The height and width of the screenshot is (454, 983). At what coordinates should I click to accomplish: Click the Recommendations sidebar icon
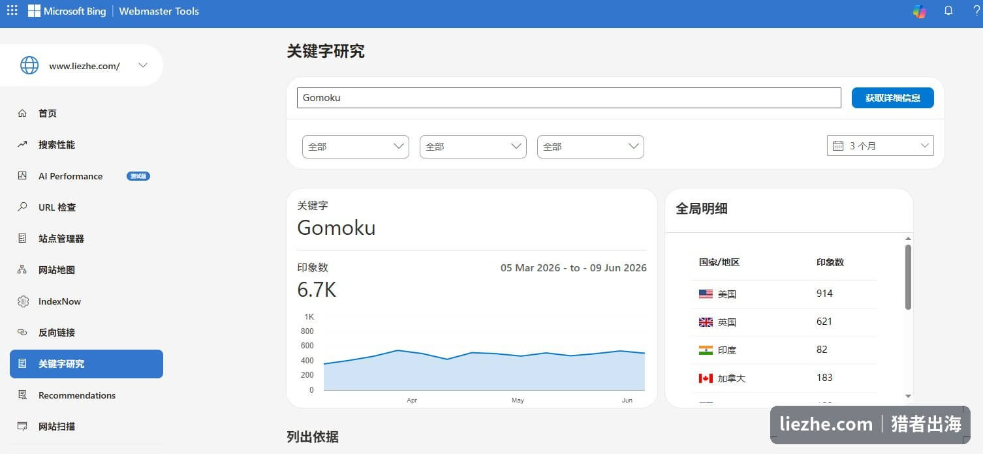point(22,395)
